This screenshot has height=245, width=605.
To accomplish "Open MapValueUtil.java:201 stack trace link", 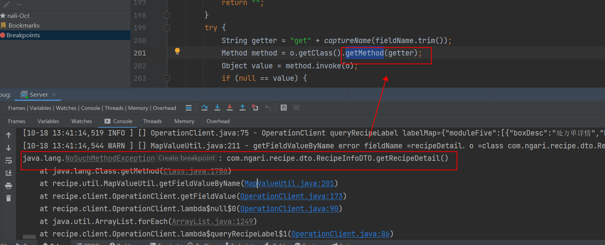I will [x=289, y=183].
